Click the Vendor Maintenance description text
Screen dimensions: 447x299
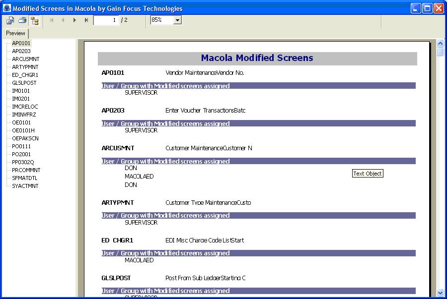click(x=205, y=73)
